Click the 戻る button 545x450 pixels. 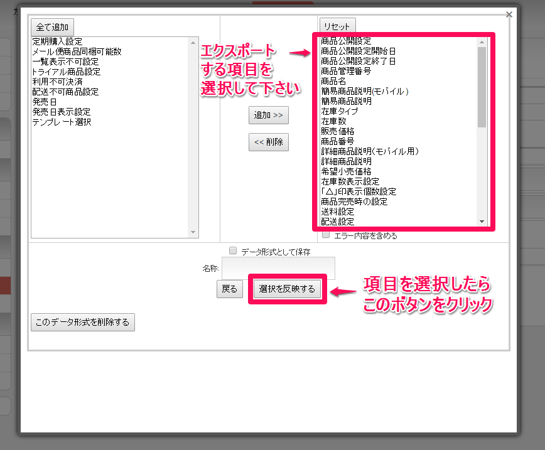click(x=229, y=289)
